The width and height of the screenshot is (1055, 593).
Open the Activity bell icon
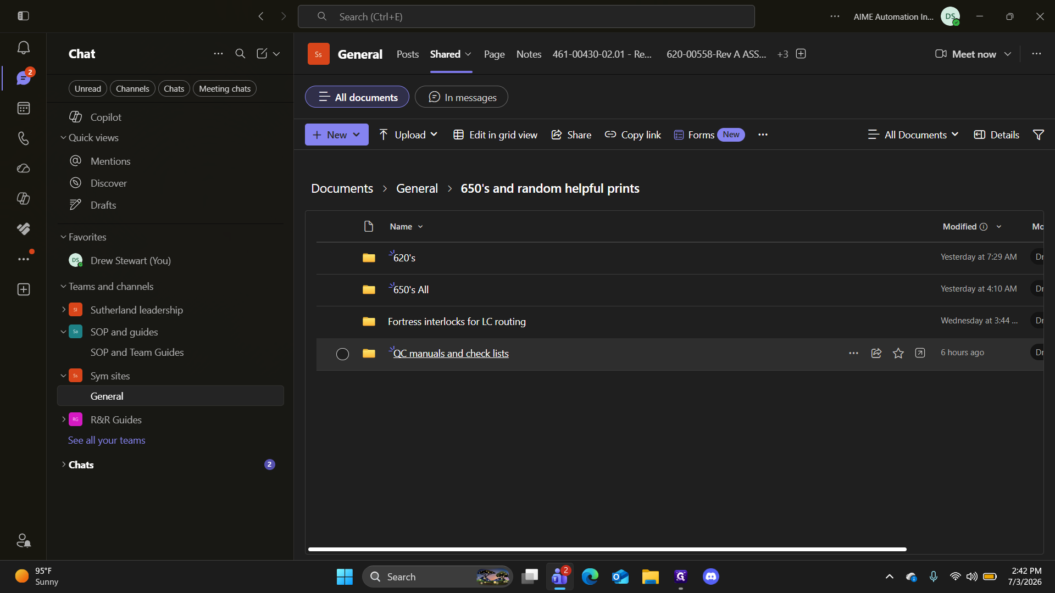click(x=23, y=48)
